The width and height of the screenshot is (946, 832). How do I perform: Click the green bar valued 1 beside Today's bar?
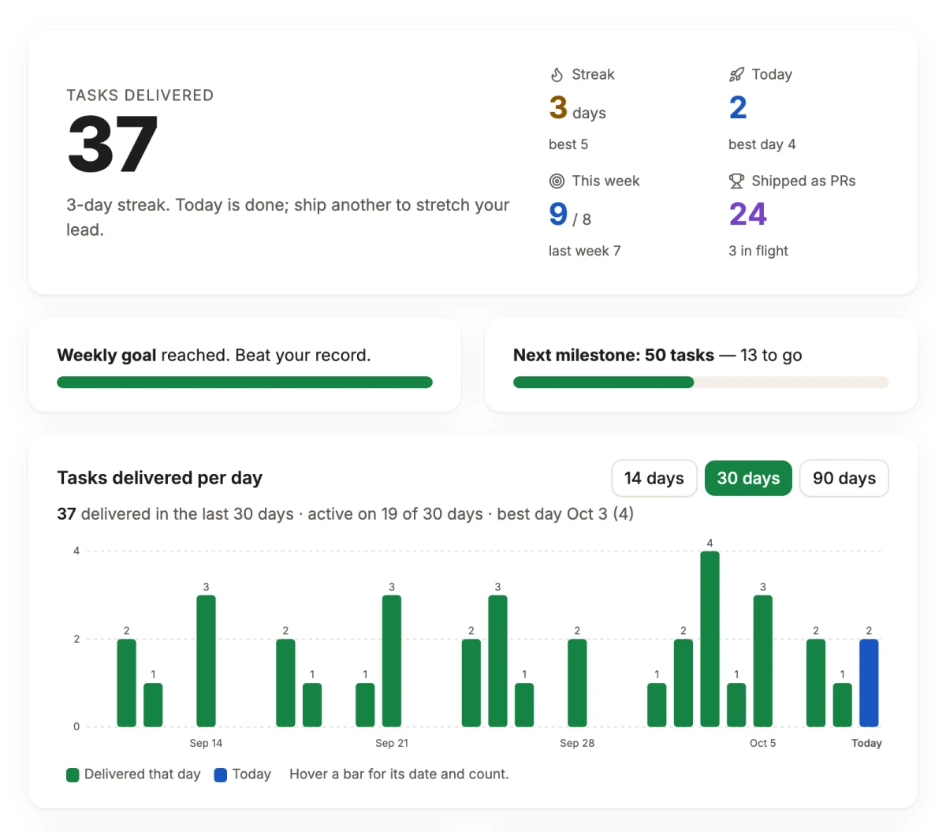click(843, 705)
